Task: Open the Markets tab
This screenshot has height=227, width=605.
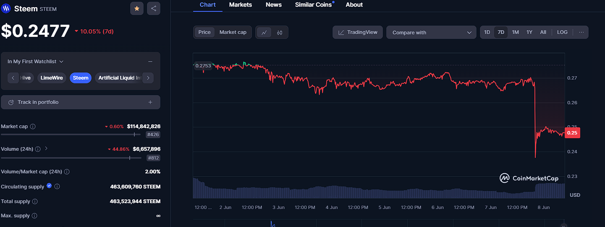Action: click(x=241, y=5)
